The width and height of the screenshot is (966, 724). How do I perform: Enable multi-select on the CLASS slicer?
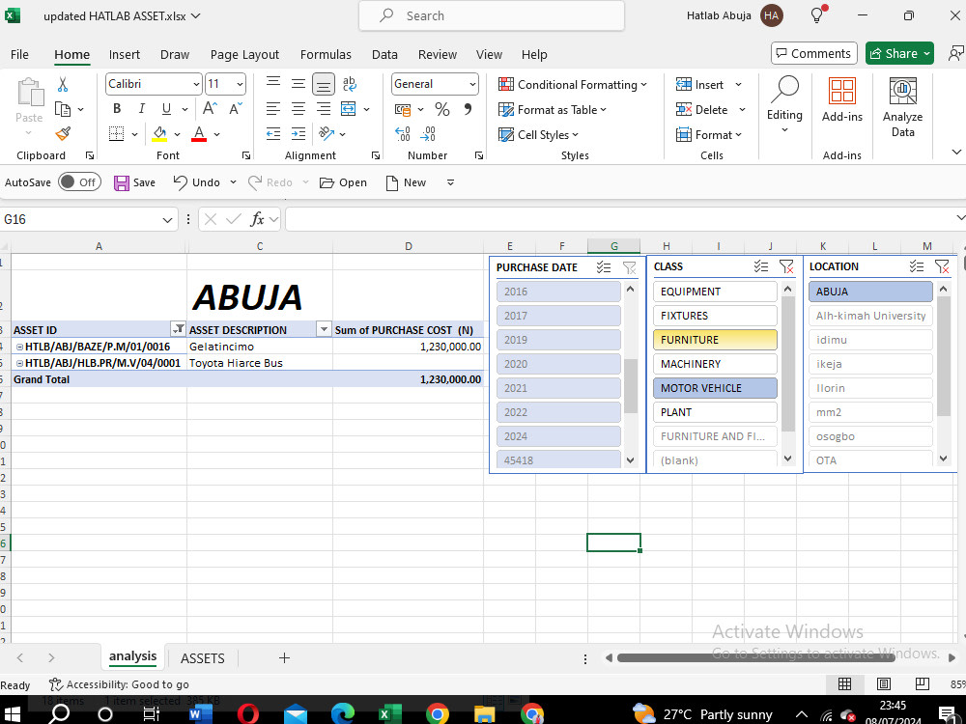coord(760,266)
